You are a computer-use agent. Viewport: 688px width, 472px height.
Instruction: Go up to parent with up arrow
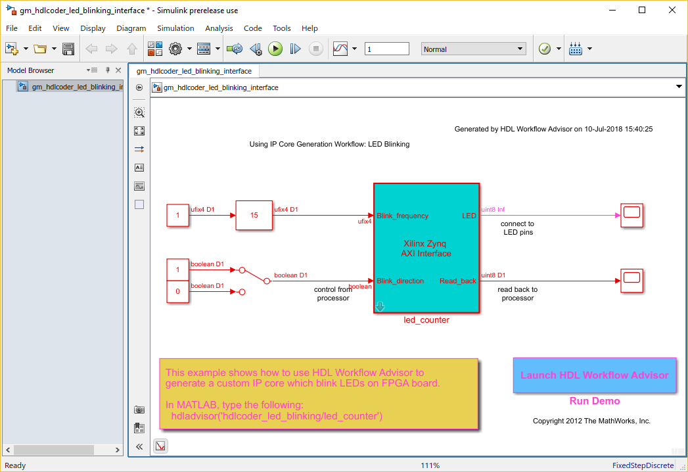click(131, 49)
